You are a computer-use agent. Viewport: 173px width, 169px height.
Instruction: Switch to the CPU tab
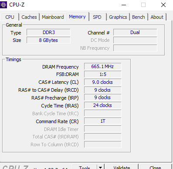pos(10,17)
